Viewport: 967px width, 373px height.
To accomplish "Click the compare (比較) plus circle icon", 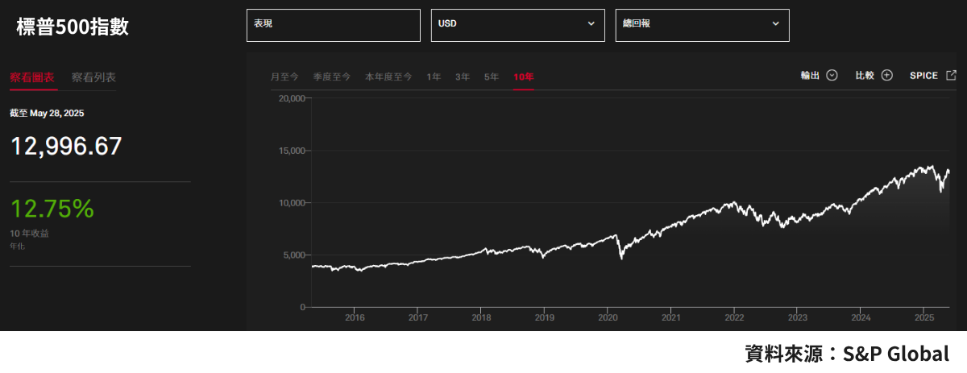I will pyautogui.click(x=887, y=75).
